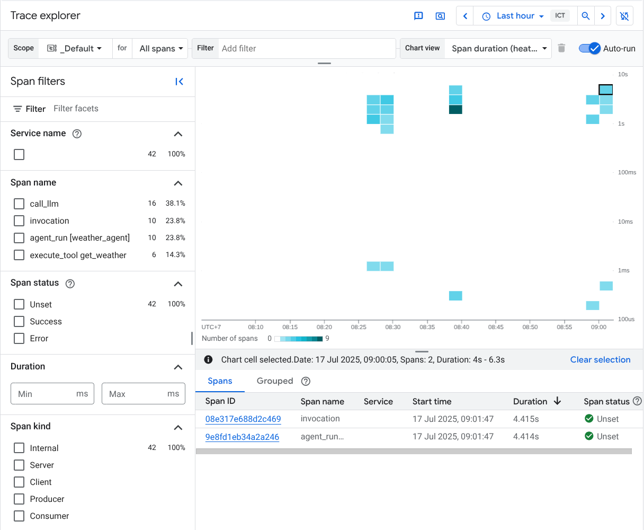Go to next time range arrow
The height and width of the screenshot is (530, 644).
603,16
